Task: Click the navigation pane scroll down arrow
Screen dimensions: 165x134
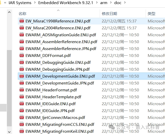Action: pyautogui.click(x=9, y=132)
